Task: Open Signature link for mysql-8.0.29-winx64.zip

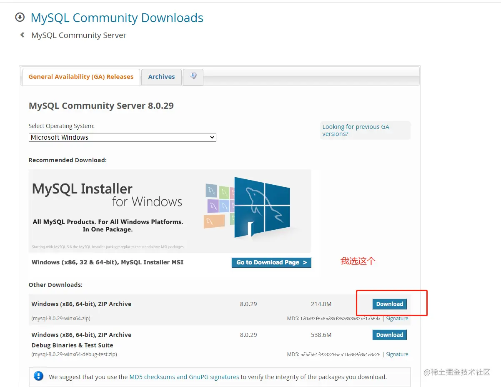Action: [x=397, y=318]
